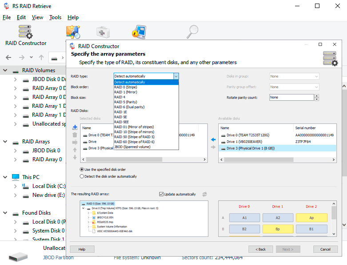Viewport: 347px width, 265px height.
Task: Click the blue left arrow between disk lists
Action: 213,139
